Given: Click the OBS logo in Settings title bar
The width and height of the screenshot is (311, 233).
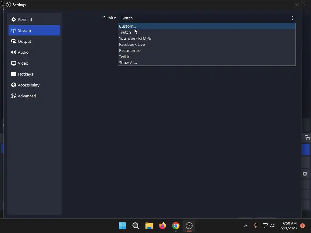Looking at the screenshot, I should 9,5.
